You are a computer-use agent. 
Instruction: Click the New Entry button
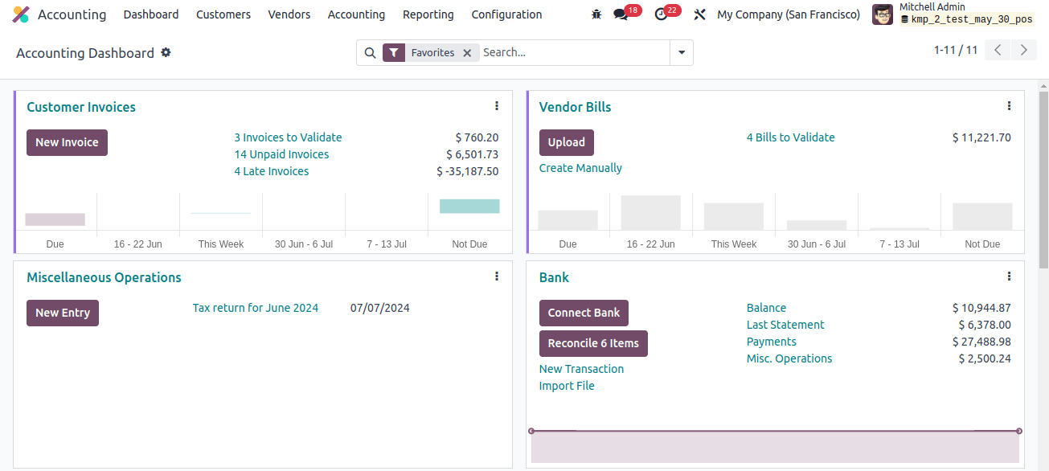(x=63, y=313)
